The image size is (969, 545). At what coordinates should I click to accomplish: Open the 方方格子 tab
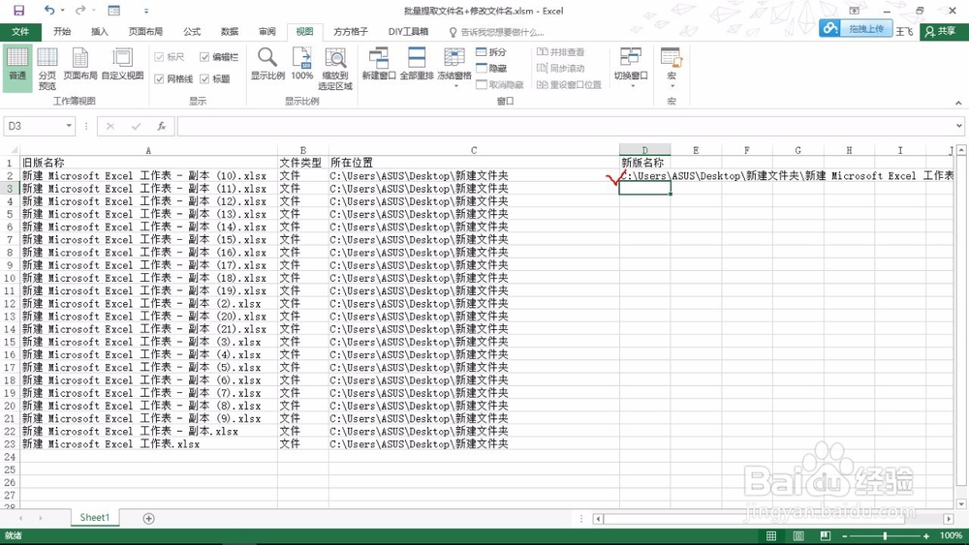click(351, 32)
